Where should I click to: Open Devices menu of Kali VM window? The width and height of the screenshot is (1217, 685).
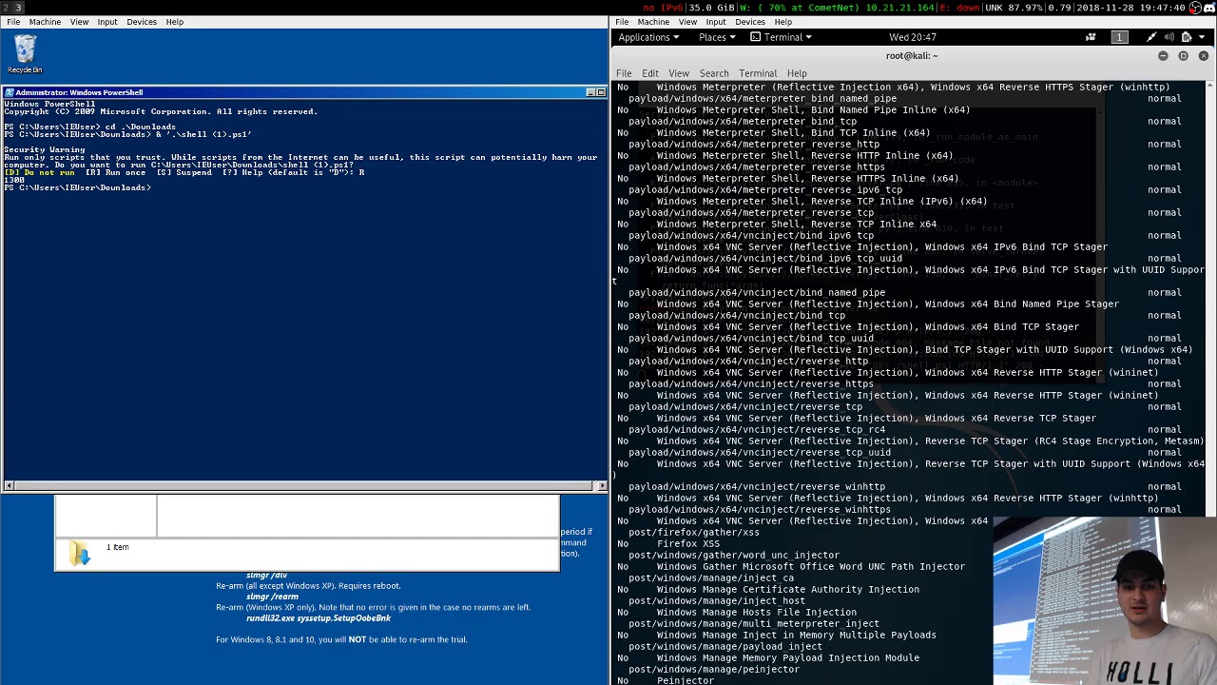(750, 21)
